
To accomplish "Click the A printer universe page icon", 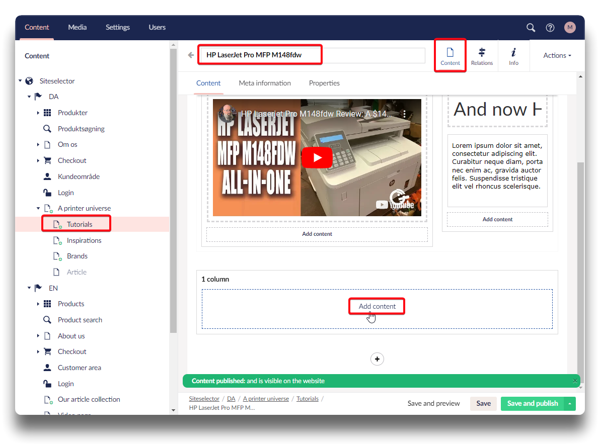I will (48, 209).
